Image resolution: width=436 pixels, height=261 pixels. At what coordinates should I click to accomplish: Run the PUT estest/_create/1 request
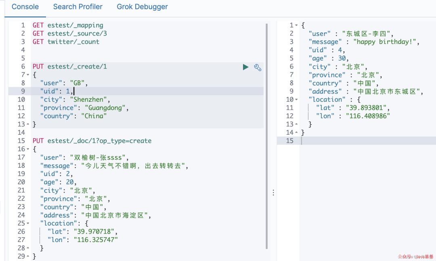[245, 67]
